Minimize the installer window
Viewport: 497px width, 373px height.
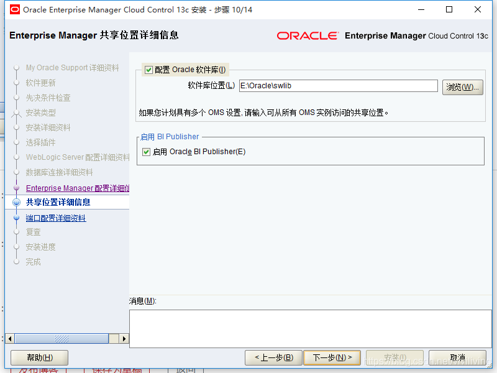click(421, 9)
